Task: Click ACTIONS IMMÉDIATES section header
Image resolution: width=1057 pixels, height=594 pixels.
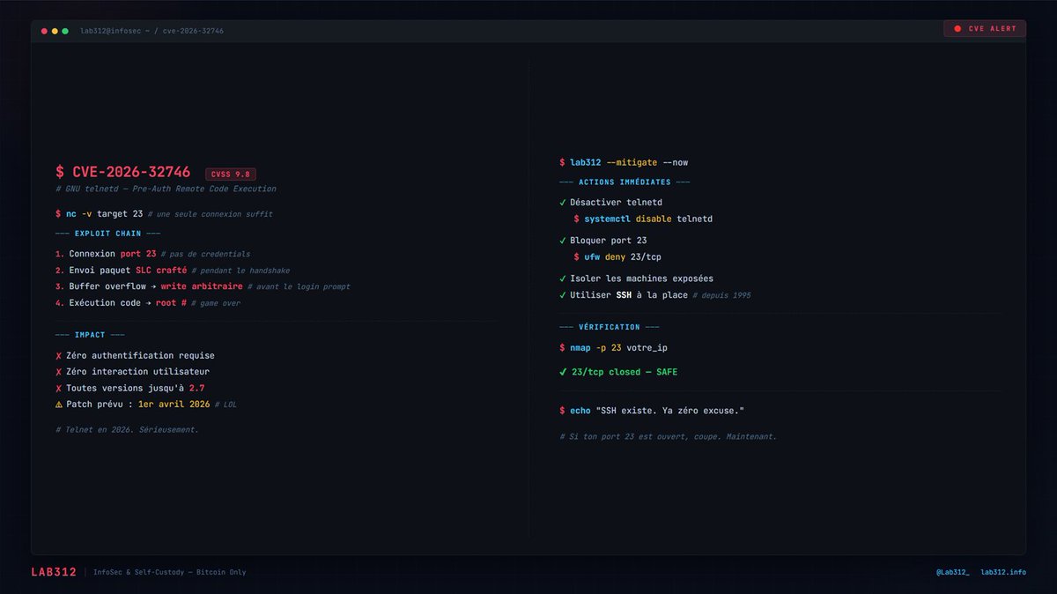Action: click(625, 182)
